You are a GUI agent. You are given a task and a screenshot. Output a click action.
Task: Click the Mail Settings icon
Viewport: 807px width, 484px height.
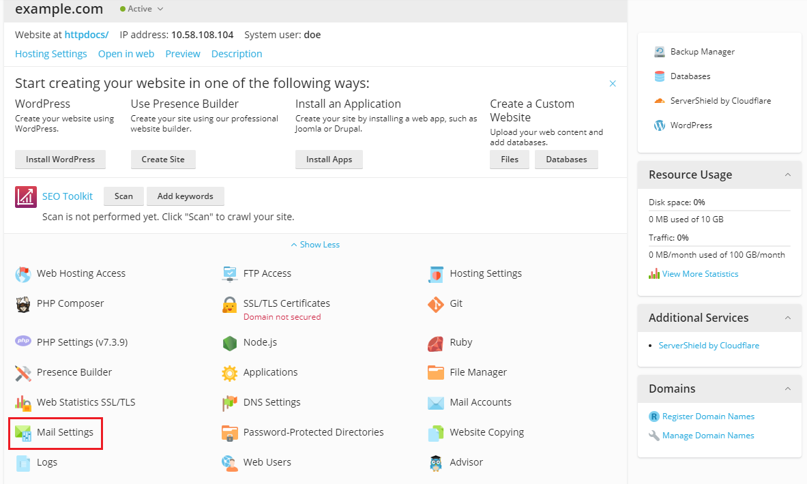[23, 433]
